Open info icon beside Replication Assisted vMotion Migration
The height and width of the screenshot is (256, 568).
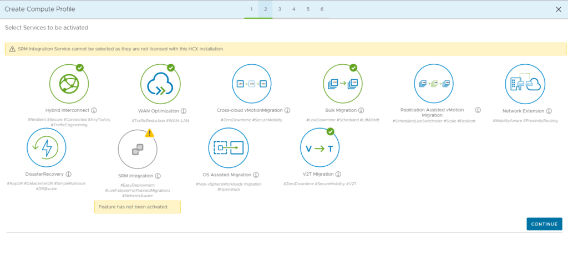point(478,110)
